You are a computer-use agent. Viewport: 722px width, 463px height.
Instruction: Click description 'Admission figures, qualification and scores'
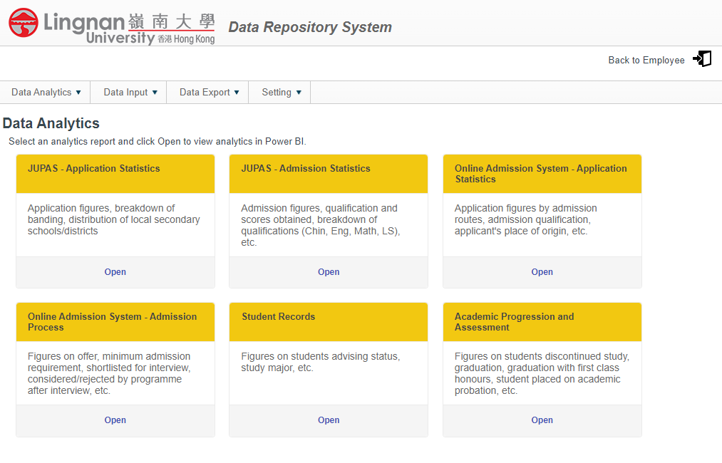[x=321, y=225]
